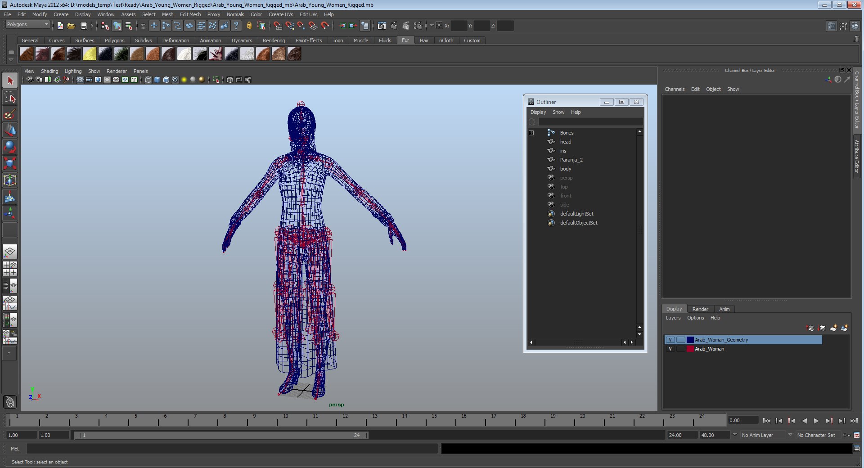
Task: Step forward one key
Action: pyautogui.click(x=829, y=421)
